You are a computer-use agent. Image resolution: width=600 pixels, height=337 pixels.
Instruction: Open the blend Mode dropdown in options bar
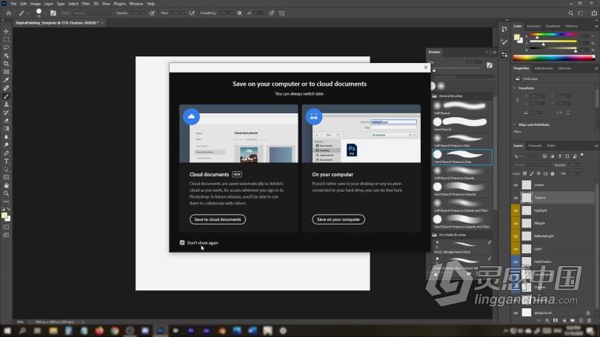coord(94,13)
